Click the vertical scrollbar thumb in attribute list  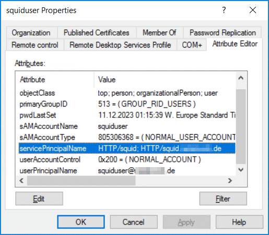pyautogui.click(x=241, y=126)
